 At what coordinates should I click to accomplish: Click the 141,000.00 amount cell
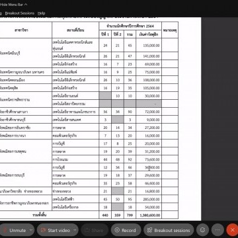149,56
